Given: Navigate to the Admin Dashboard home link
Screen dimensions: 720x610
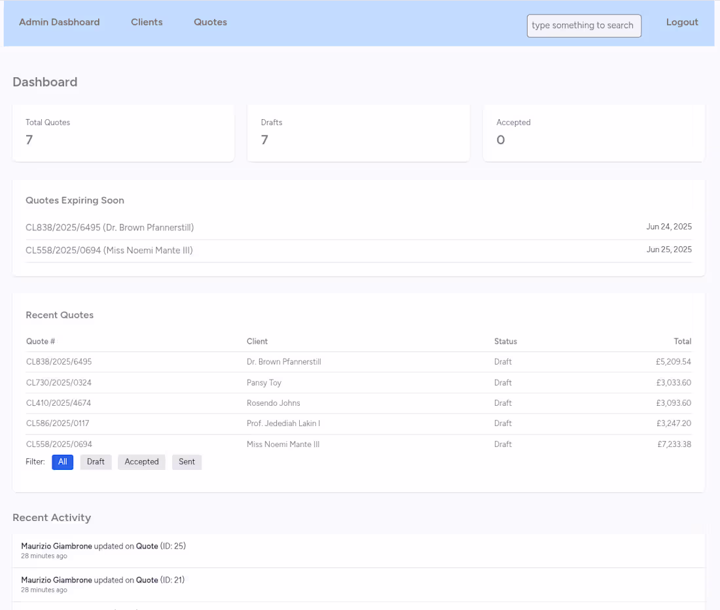Looking at the screenshot, I should click(59, 22).
